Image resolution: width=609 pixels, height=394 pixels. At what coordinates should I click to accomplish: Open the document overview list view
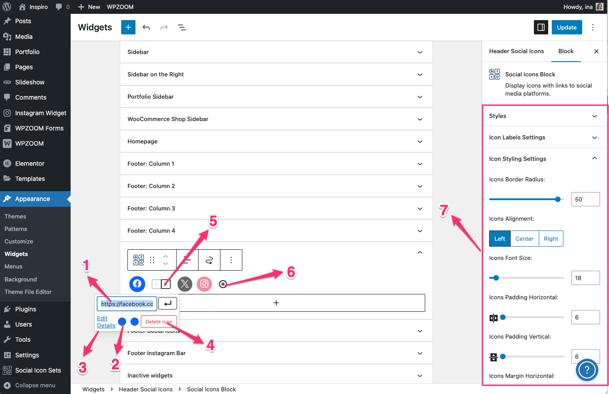click(x=182, y=27)
